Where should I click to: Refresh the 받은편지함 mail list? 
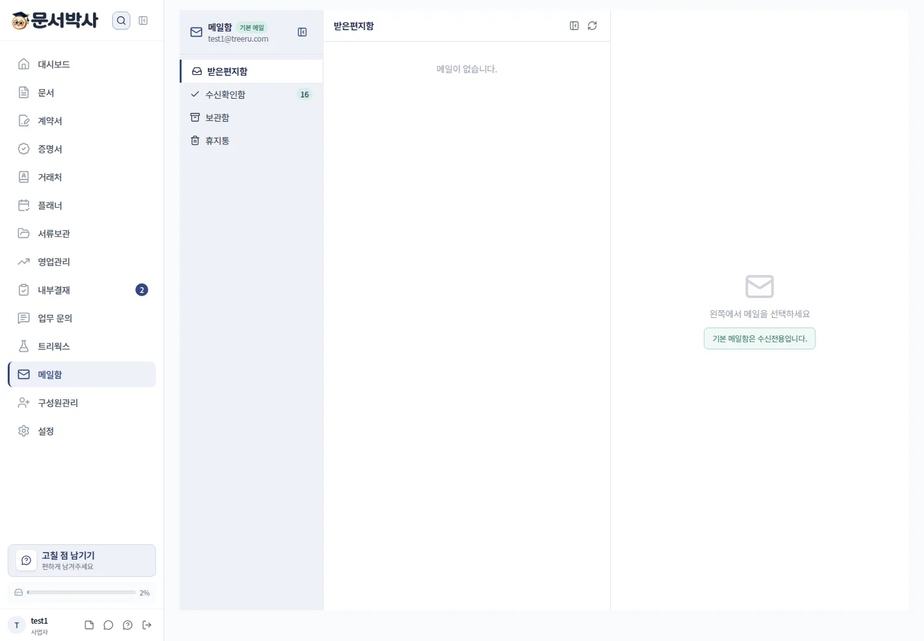click(592, 26)
